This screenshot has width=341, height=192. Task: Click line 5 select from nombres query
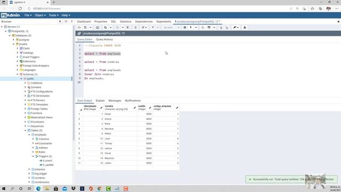[102, 62]
